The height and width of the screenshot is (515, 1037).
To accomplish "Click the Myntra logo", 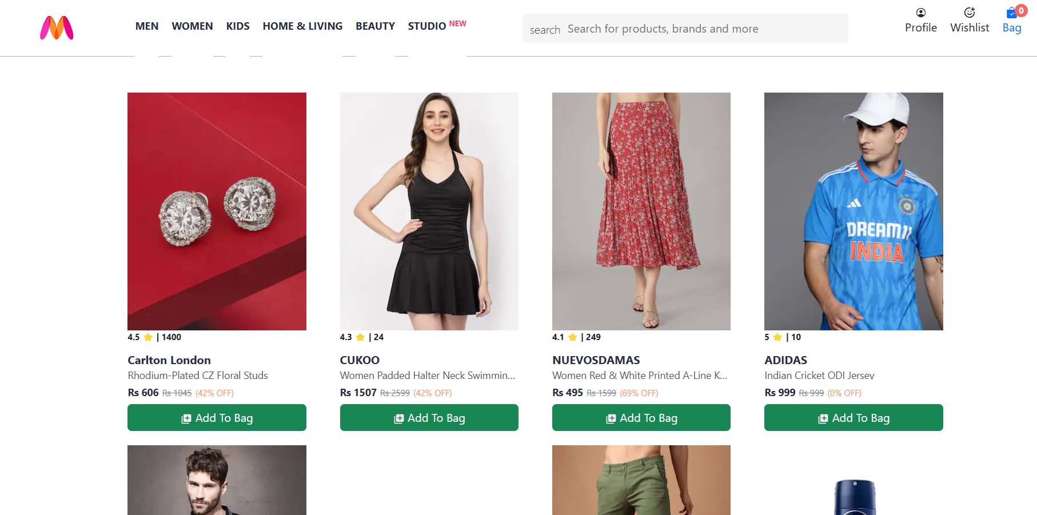I will [57, 27].
